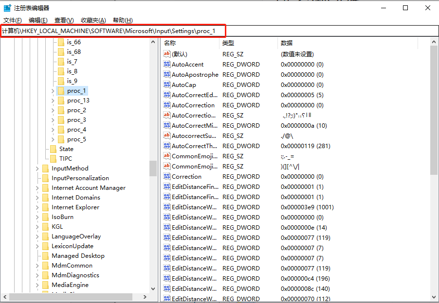439x303 pixels.
Task: Expand the MediaEngine key arrow
Action: pyautogui.click(x=37, y=285)
